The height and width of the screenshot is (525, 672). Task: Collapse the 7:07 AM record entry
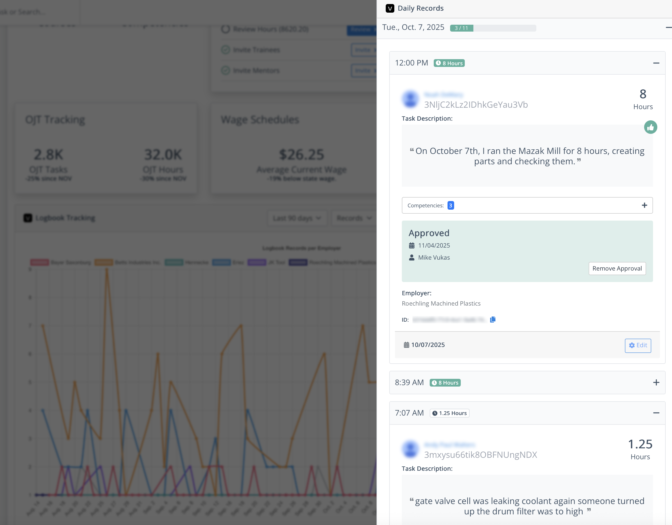point(656,413)
